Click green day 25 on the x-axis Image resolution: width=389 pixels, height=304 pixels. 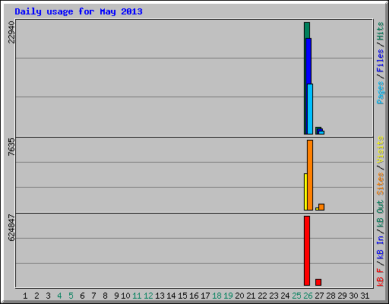(296, 296)
